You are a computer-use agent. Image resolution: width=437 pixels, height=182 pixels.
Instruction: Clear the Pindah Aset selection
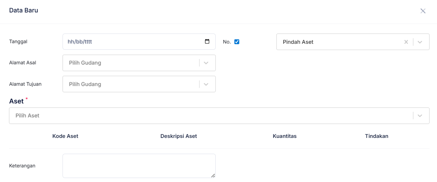[406, 42]
